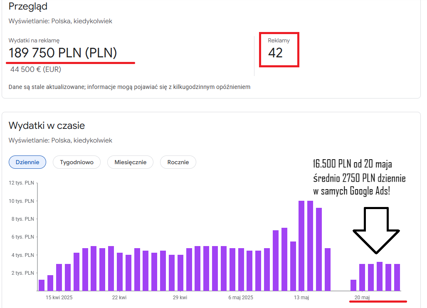Click the '15 kwi 2025' date label
Image resolution: width=427 pixels, height=308 pixels.
(x=59, y=297)
